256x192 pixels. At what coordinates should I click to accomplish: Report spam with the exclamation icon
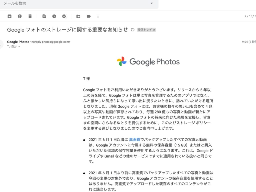[x=19, y=16]
